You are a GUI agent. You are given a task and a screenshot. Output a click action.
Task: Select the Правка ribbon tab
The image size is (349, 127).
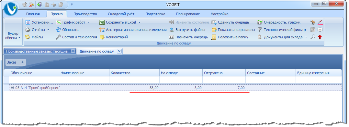(57, 14)
